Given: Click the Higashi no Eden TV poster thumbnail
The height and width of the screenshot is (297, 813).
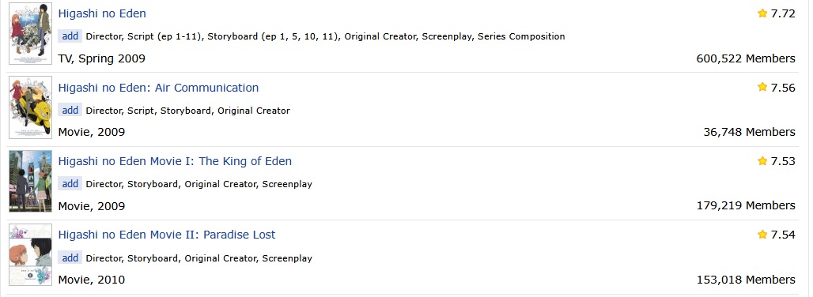Looking at the screenshot, I should click(31, 34).
